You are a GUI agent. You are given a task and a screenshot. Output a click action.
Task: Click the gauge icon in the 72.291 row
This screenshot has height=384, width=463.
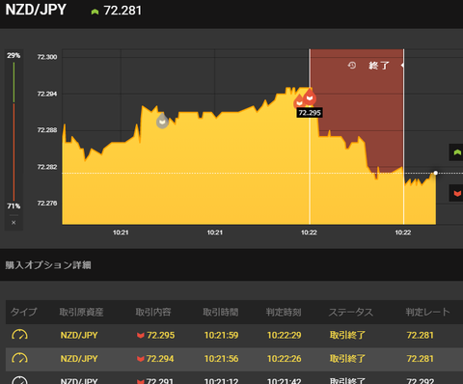(19, 380)
